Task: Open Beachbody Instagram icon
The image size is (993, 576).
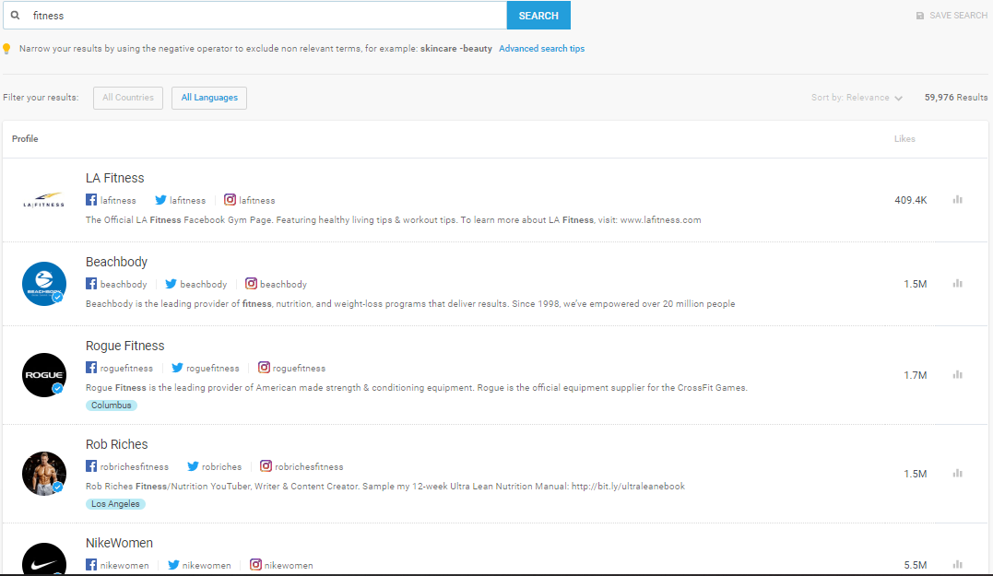Action: [x=251, y=284]
